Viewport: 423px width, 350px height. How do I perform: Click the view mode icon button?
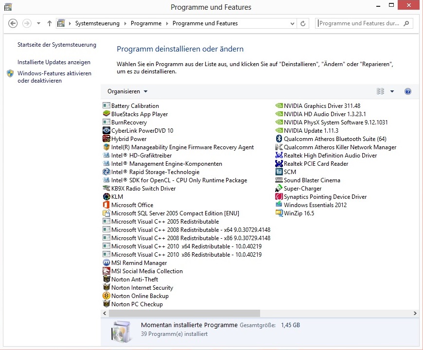pos(380,91)
